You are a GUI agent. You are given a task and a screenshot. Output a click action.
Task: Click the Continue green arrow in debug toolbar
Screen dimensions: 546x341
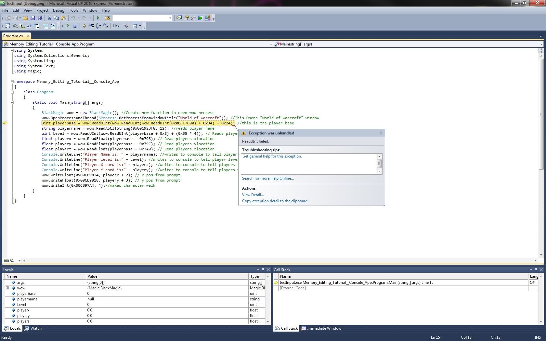coord(68,26)
